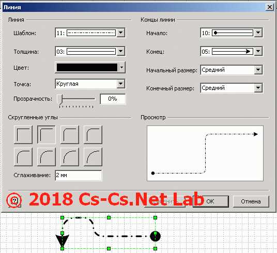The height and width of the screenshot is (253, 277).
Task: Click the top-right green selection handle on canvas
Action: [x=155, y=217]
